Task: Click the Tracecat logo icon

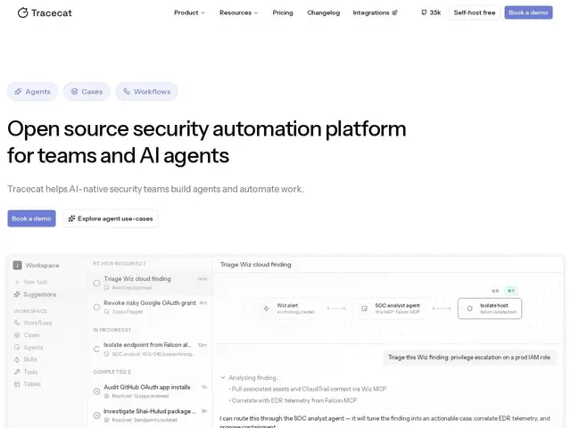Action: point(22,12)
